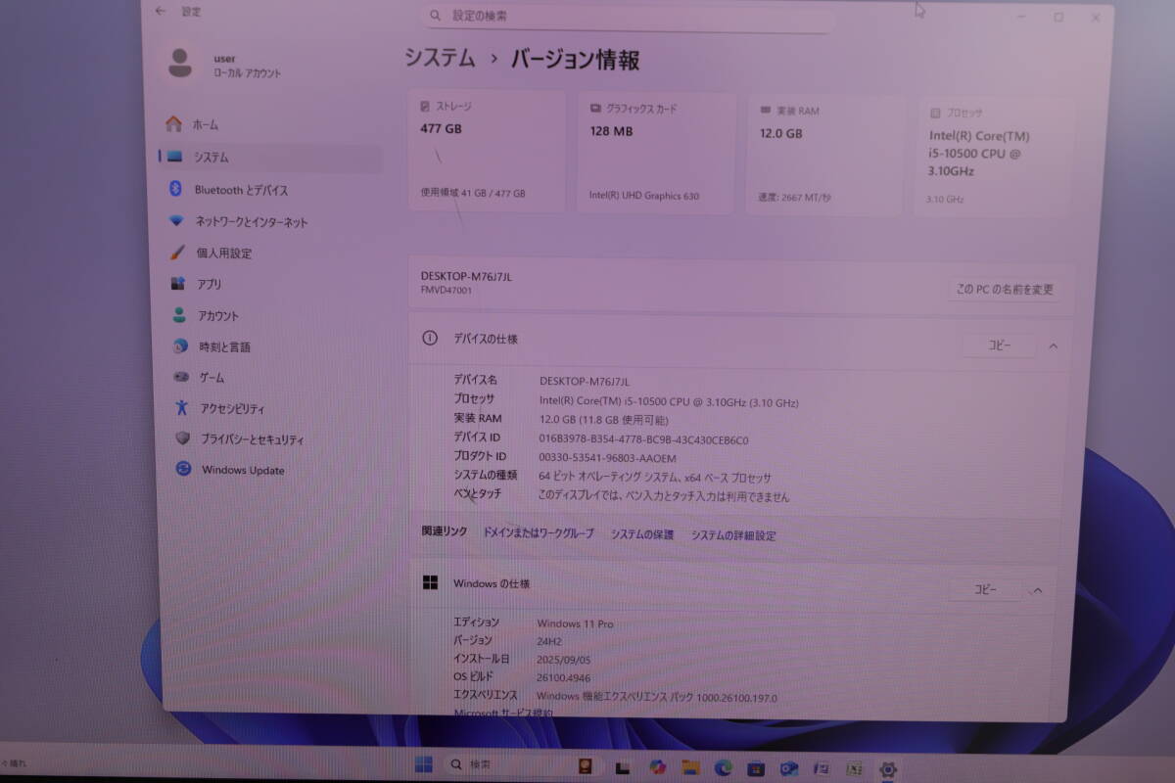Open Microsoft Store from the taskbar
1175x783 pixels.
point(756,768)
